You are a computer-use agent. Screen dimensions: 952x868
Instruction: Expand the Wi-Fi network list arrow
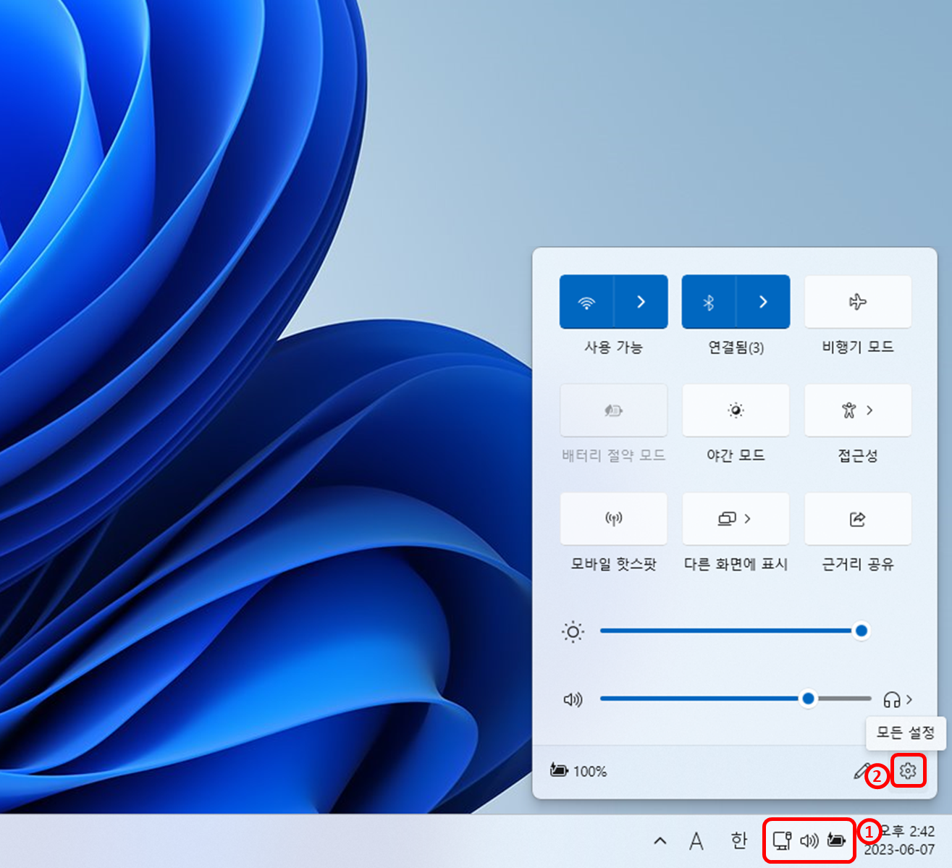[641, 302]
